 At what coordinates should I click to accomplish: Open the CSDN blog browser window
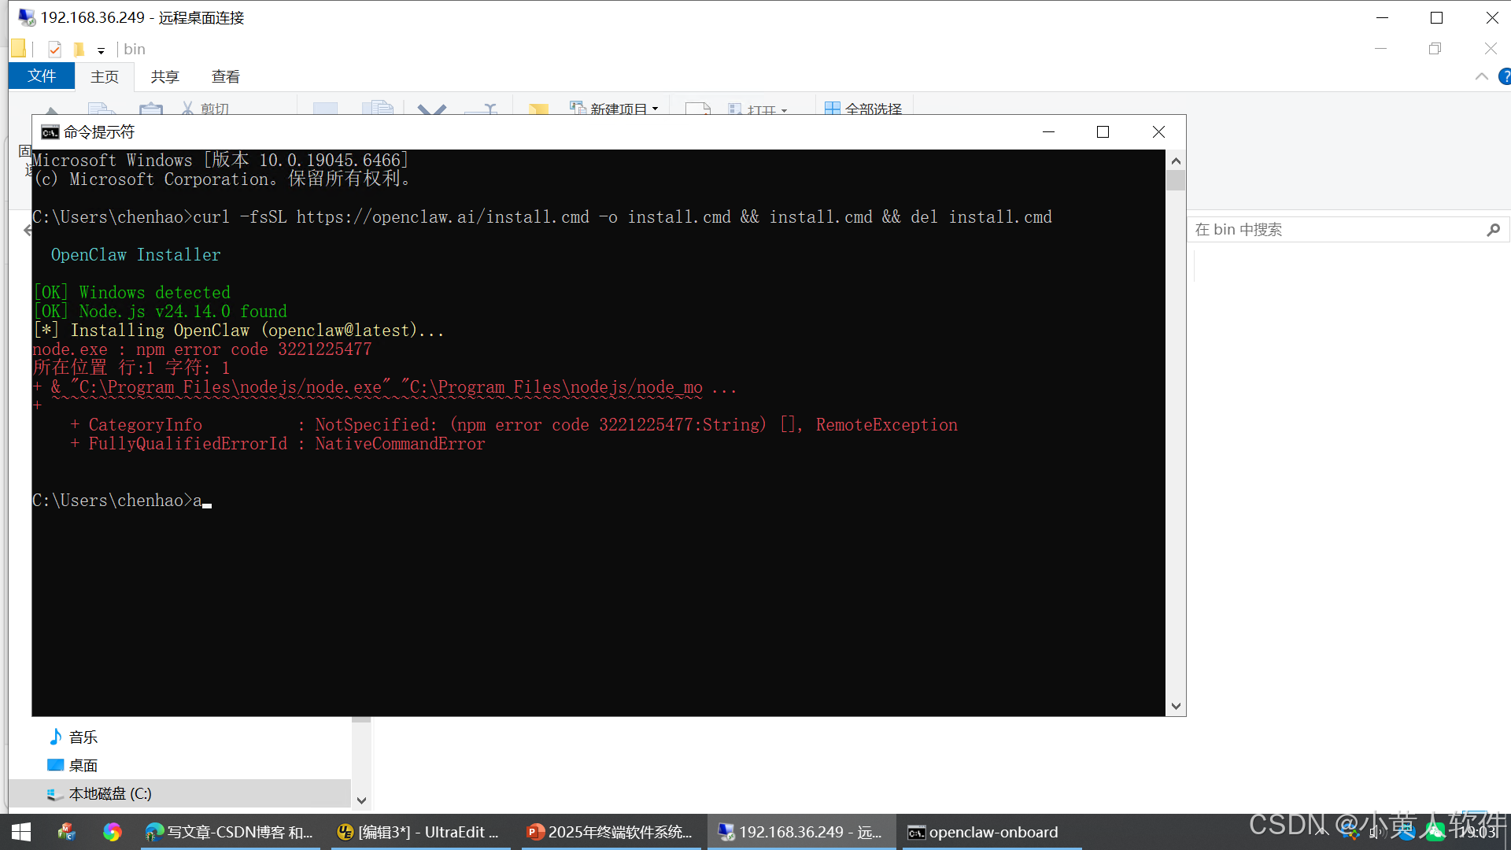(230, 832)
